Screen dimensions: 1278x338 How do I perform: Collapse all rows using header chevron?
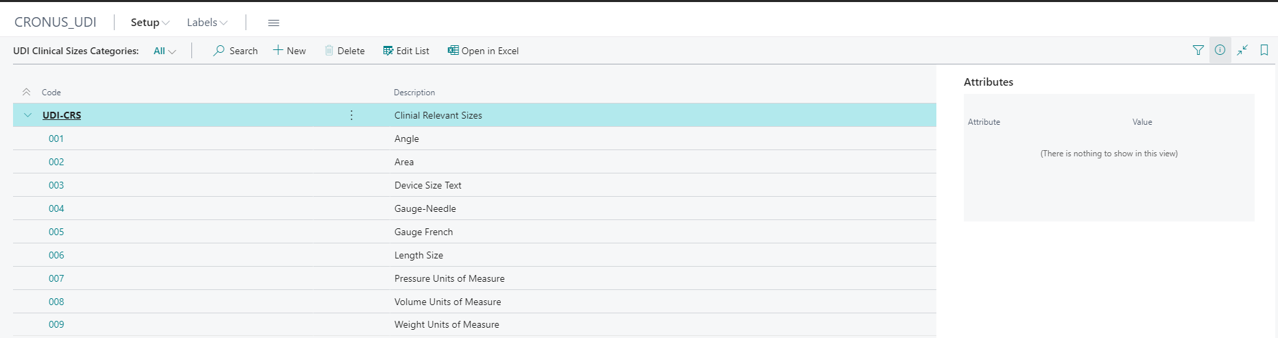(26, 92)
